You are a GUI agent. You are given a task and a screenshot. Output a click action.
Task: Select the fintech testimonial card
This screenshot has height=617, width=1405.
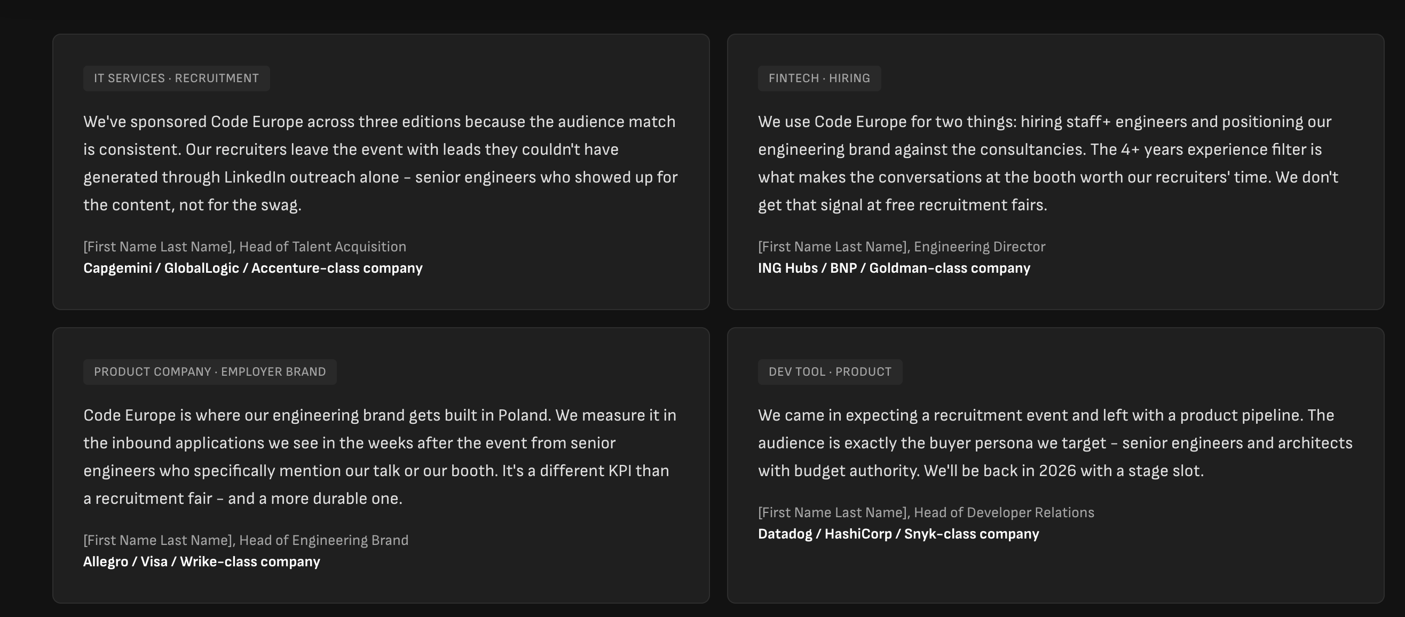pyautogui.click(x=1055, y=172)
